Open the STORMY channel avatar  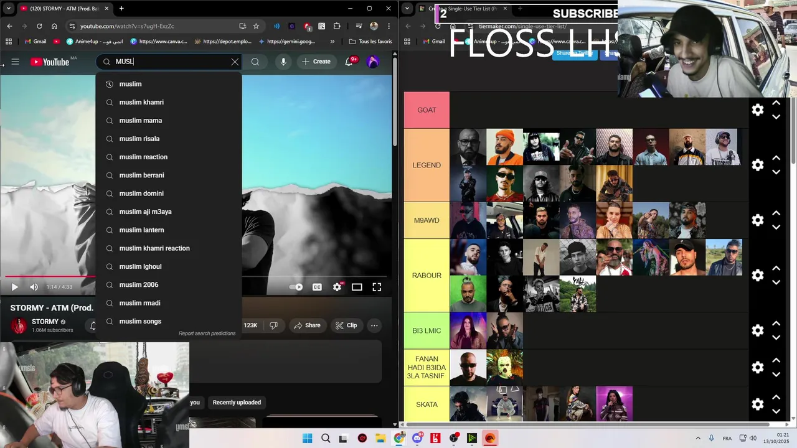tap(19, 325)
